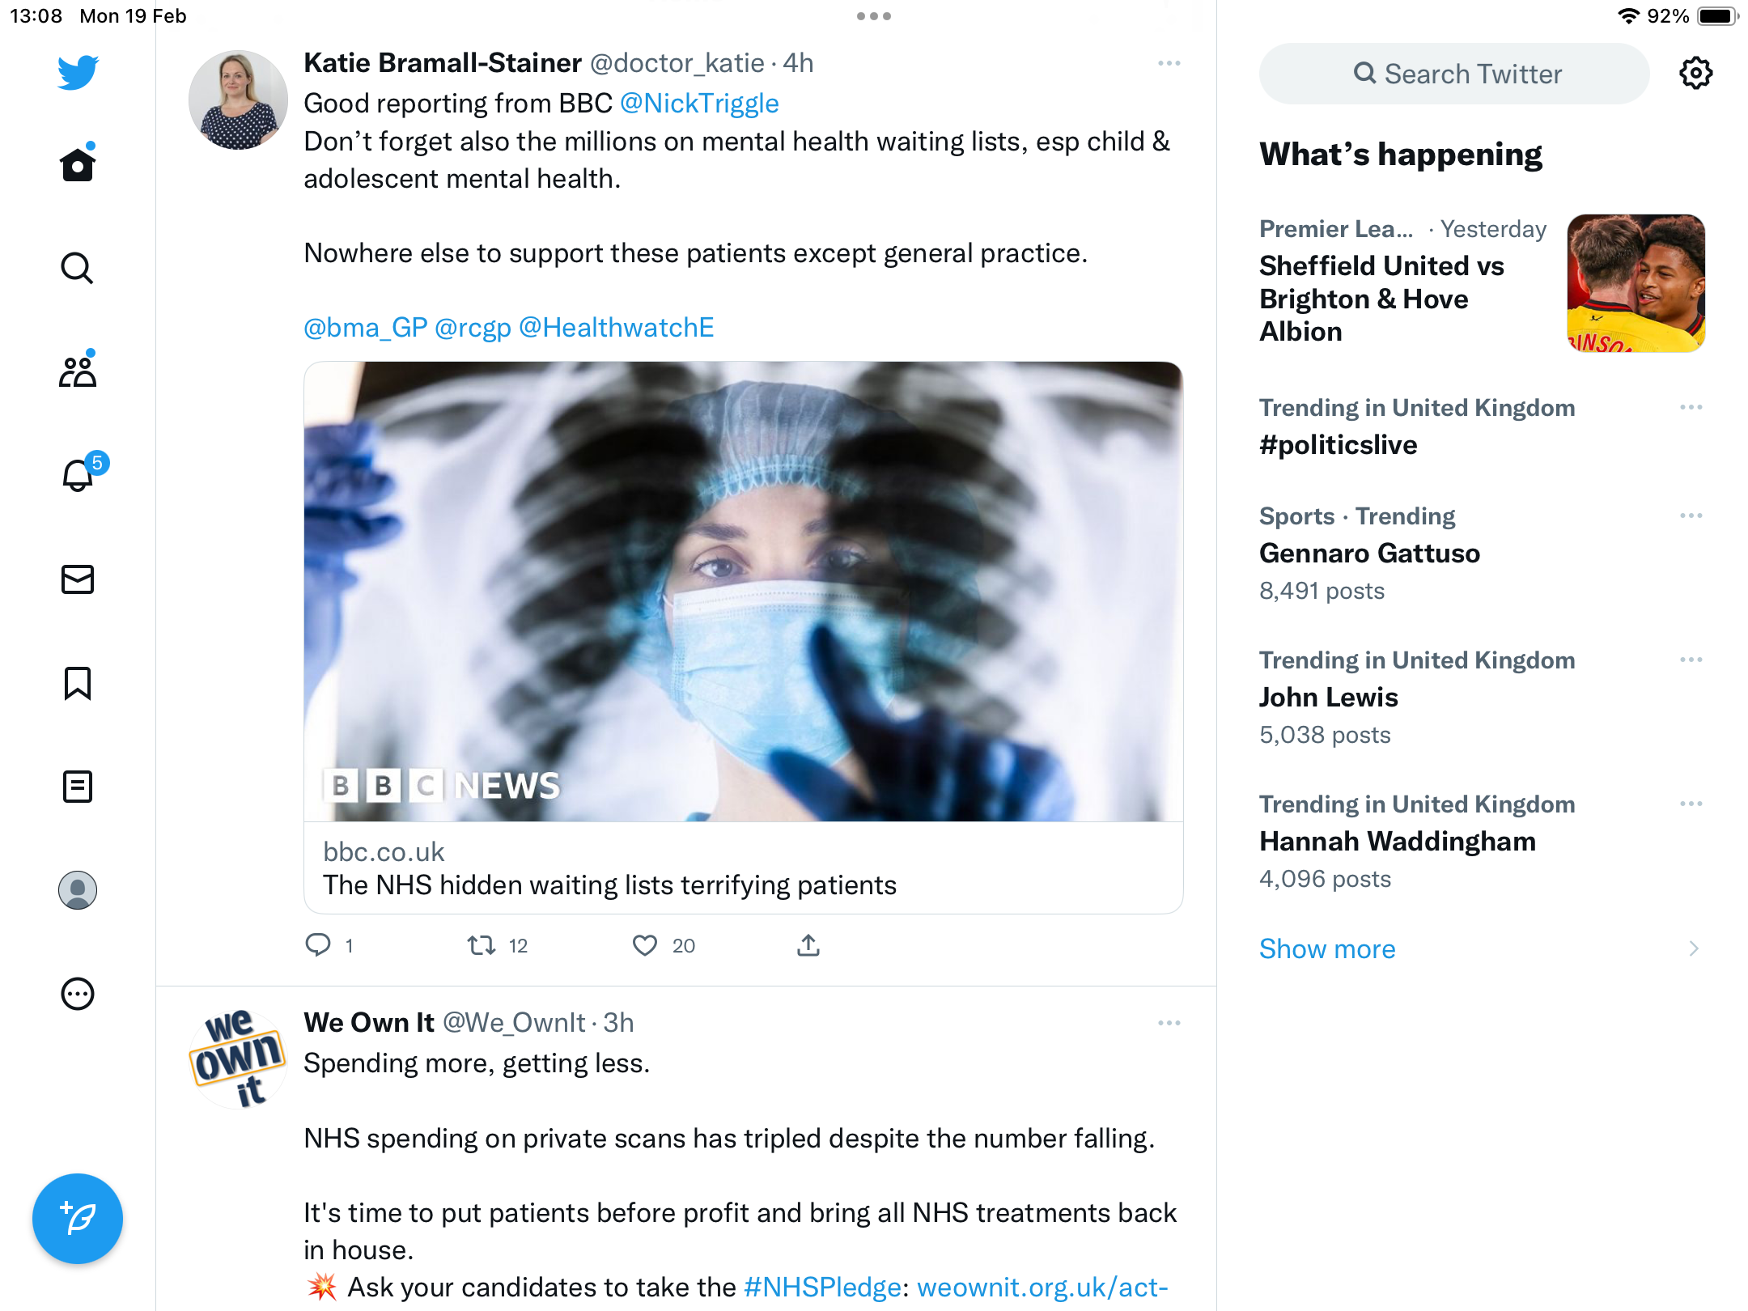Open the #politicslive trending topic
The image size is (1748, 1311).
click(x=1339, y=445)
